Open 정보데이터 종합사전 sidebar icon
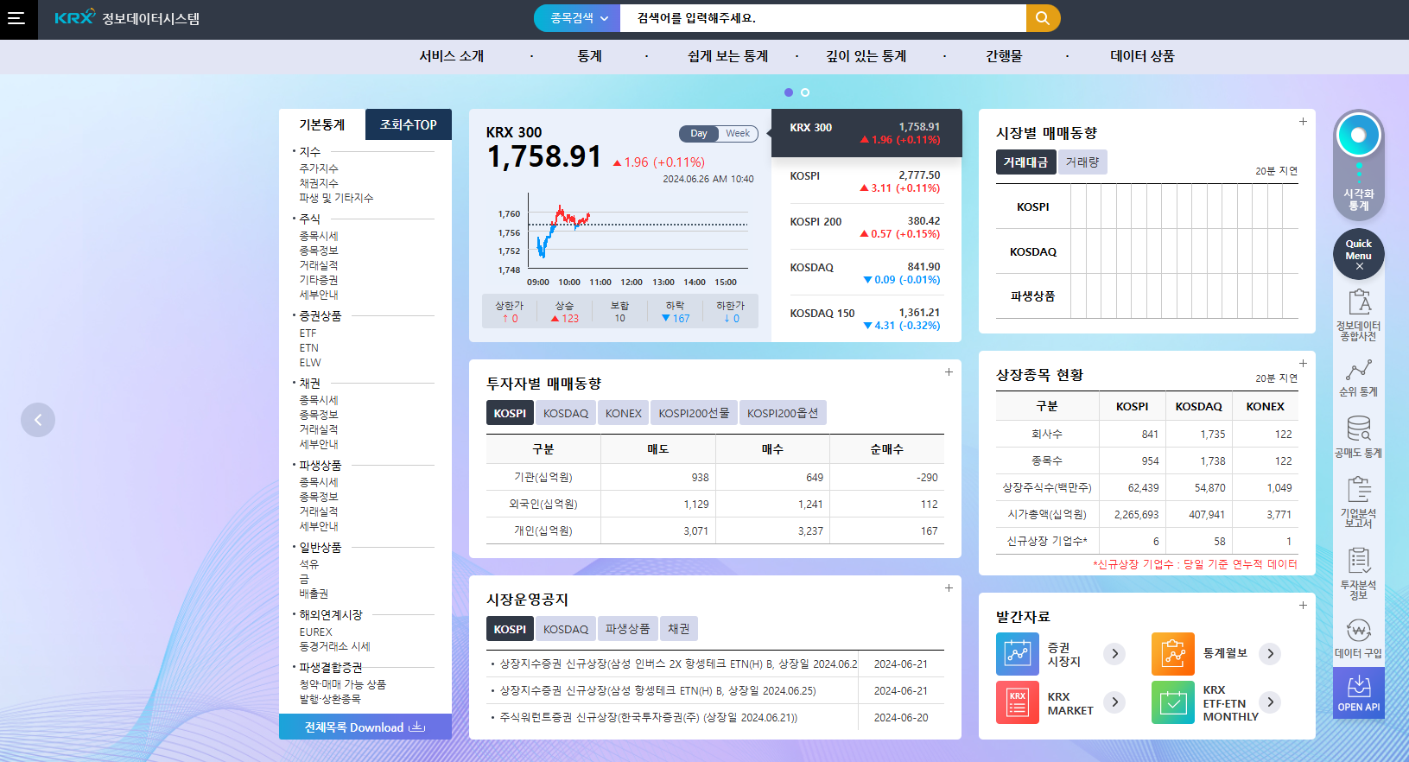The height and width of the screenshot is (762, 1409). tap(1358, 314)
